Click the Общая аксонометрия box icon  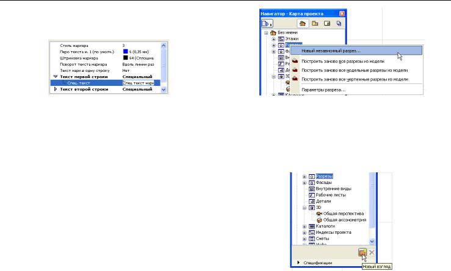click(319, 220)
